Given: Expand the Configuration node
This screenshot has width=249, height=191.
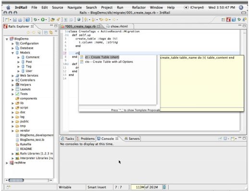Looking at the screenshot, I should tap(12, 43).
